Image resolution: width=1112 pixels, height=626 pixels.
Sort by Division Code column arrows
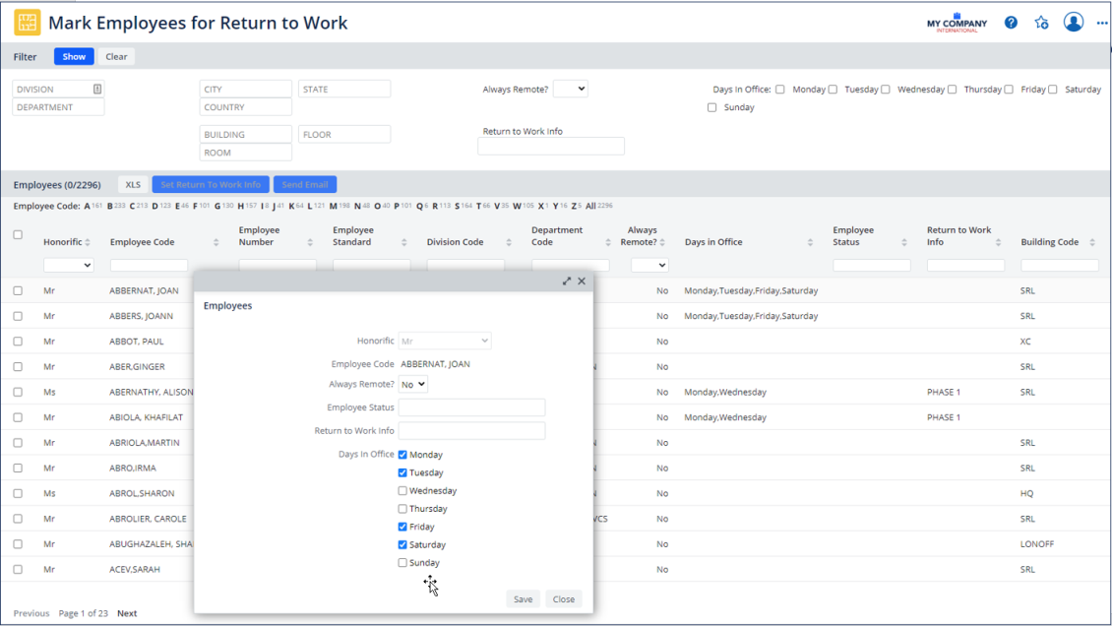[509, 242]
